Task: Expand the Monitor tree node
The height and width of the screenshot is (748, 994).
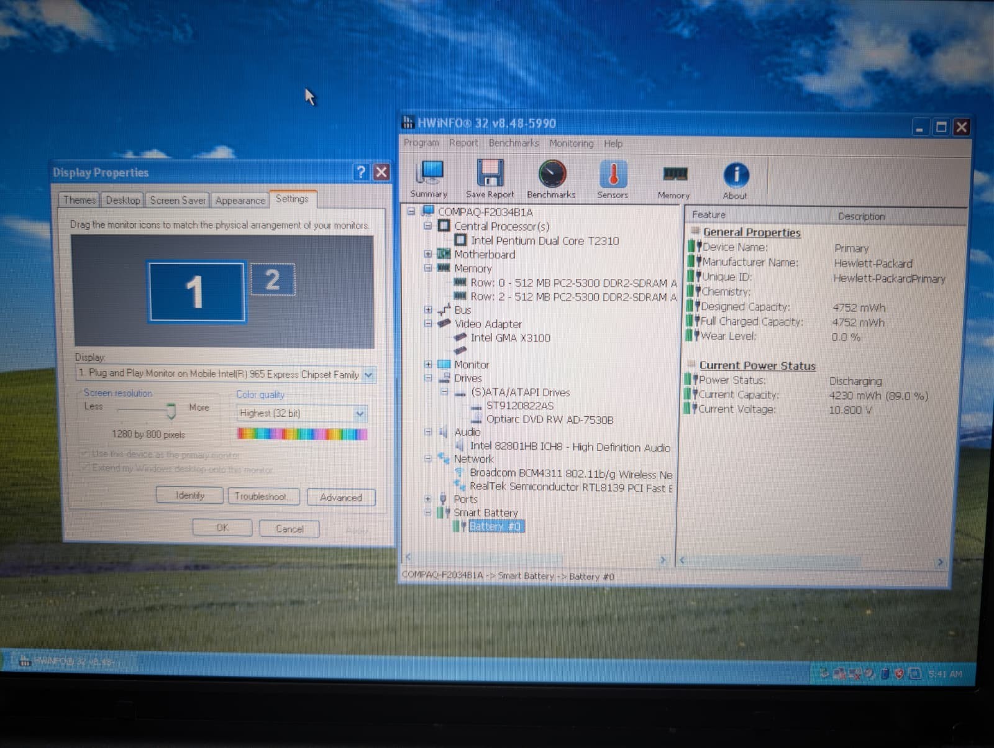Action: click(x=427, y=364)
